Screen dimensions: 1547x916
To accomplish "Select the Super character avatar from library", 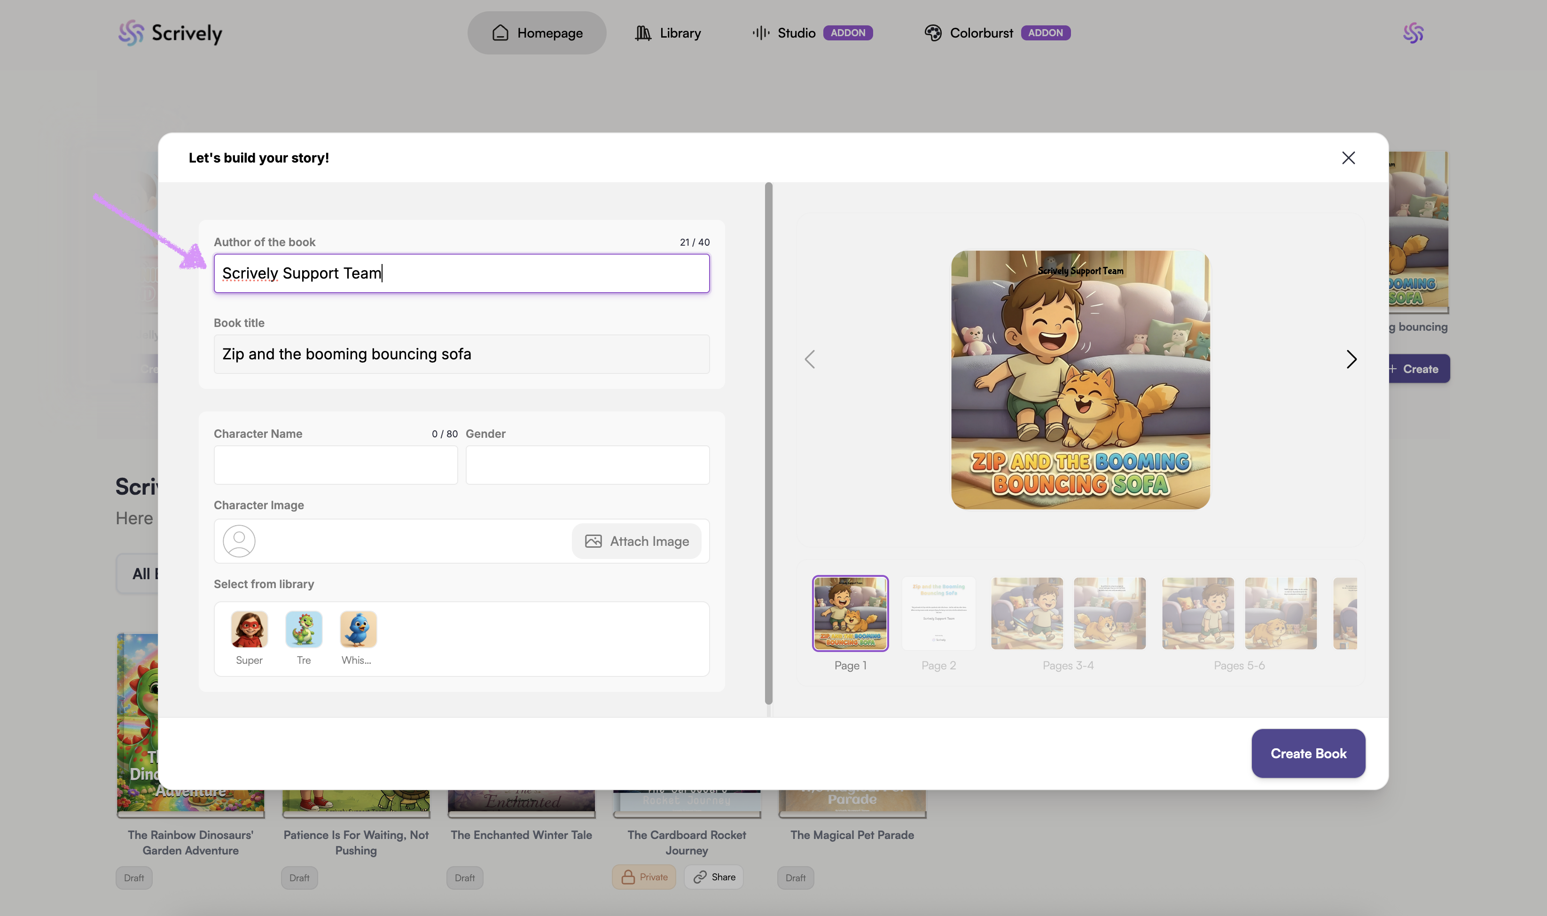I will tap(250, 629).
